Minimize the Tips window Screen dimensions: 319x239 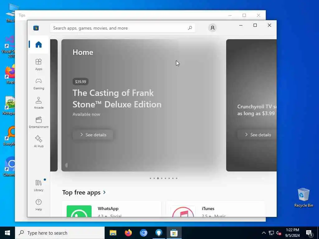point(230,15)
